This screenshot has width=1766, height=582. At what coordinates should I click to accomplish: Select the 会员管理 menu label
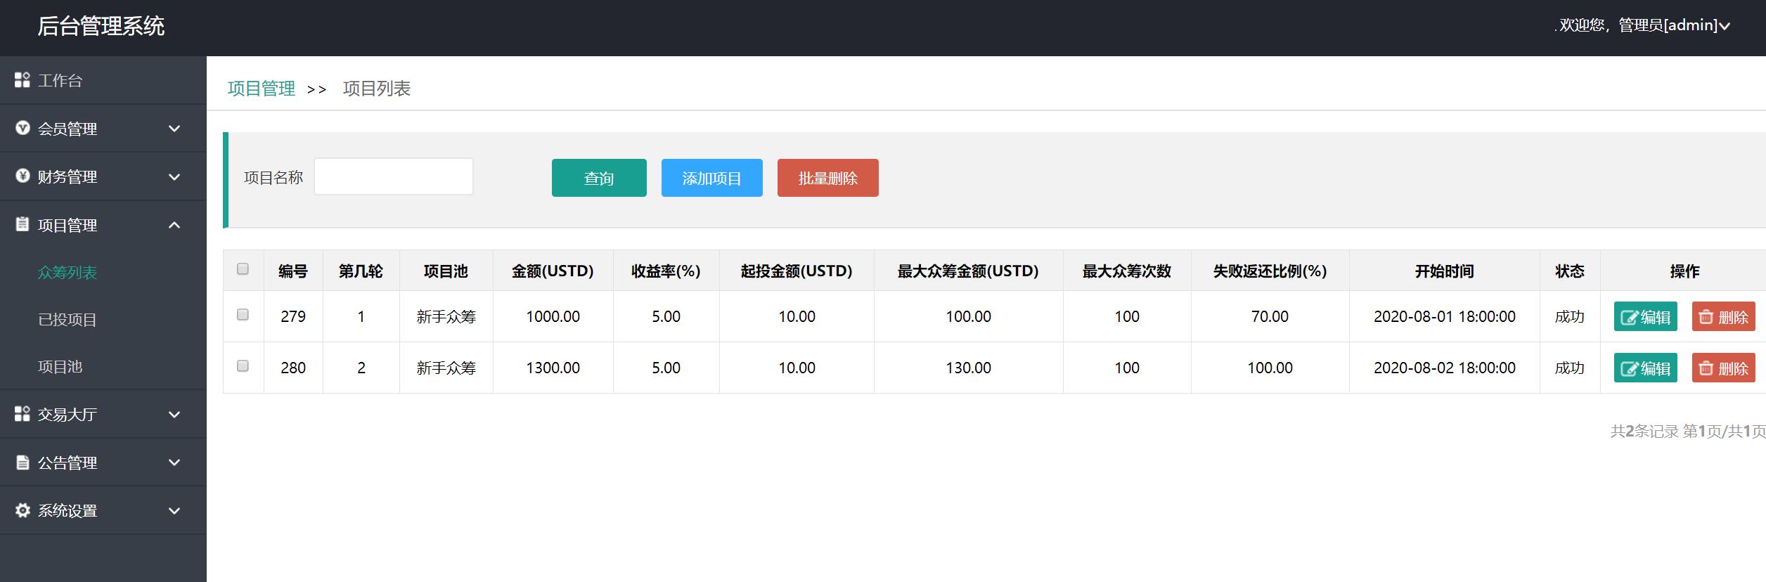(x=67, y=129)
